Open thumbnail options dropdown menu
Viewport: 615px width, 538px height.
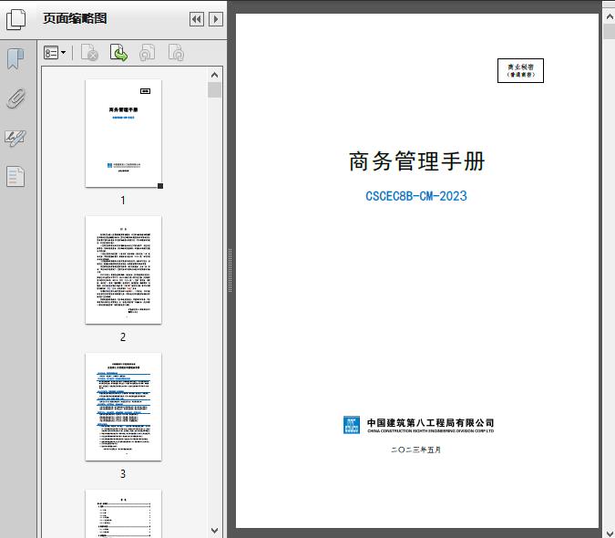click(x=55, y=53)
